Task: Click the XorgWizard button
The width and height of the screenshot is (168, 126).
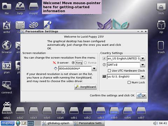Action: 85,87
